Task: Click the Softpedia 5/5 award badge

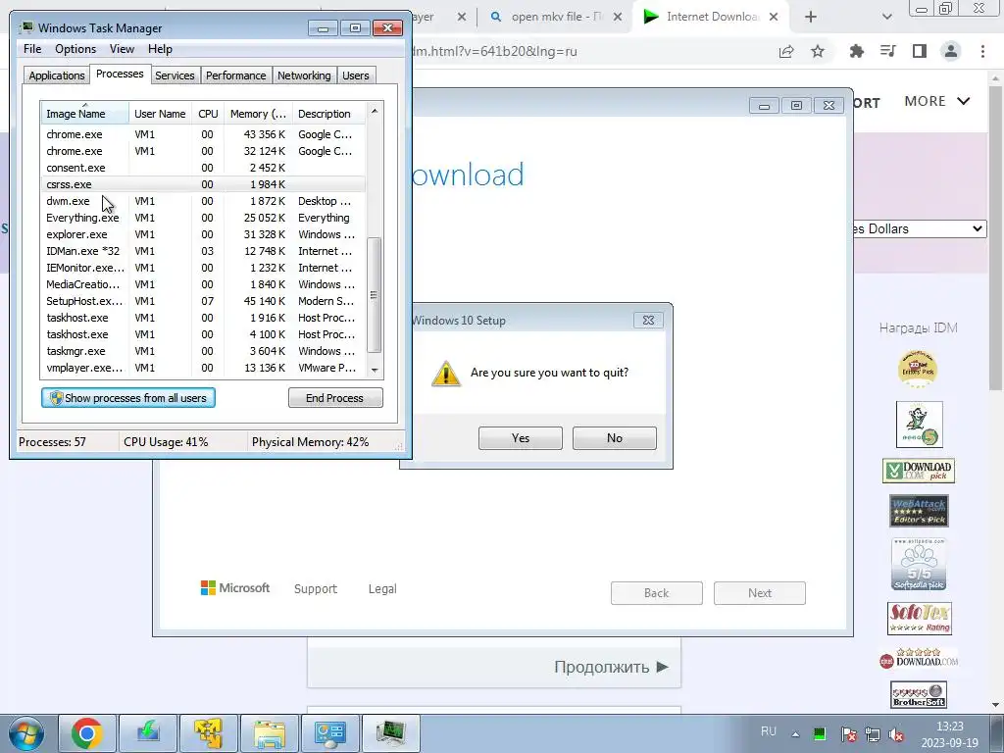Action: (919, 564)
